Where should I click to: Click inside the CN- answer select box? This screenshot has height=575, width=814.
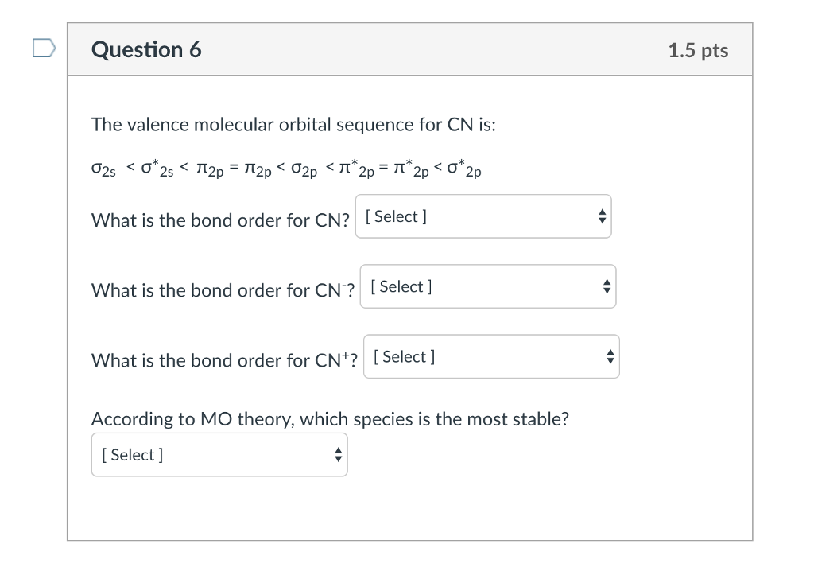487,286
